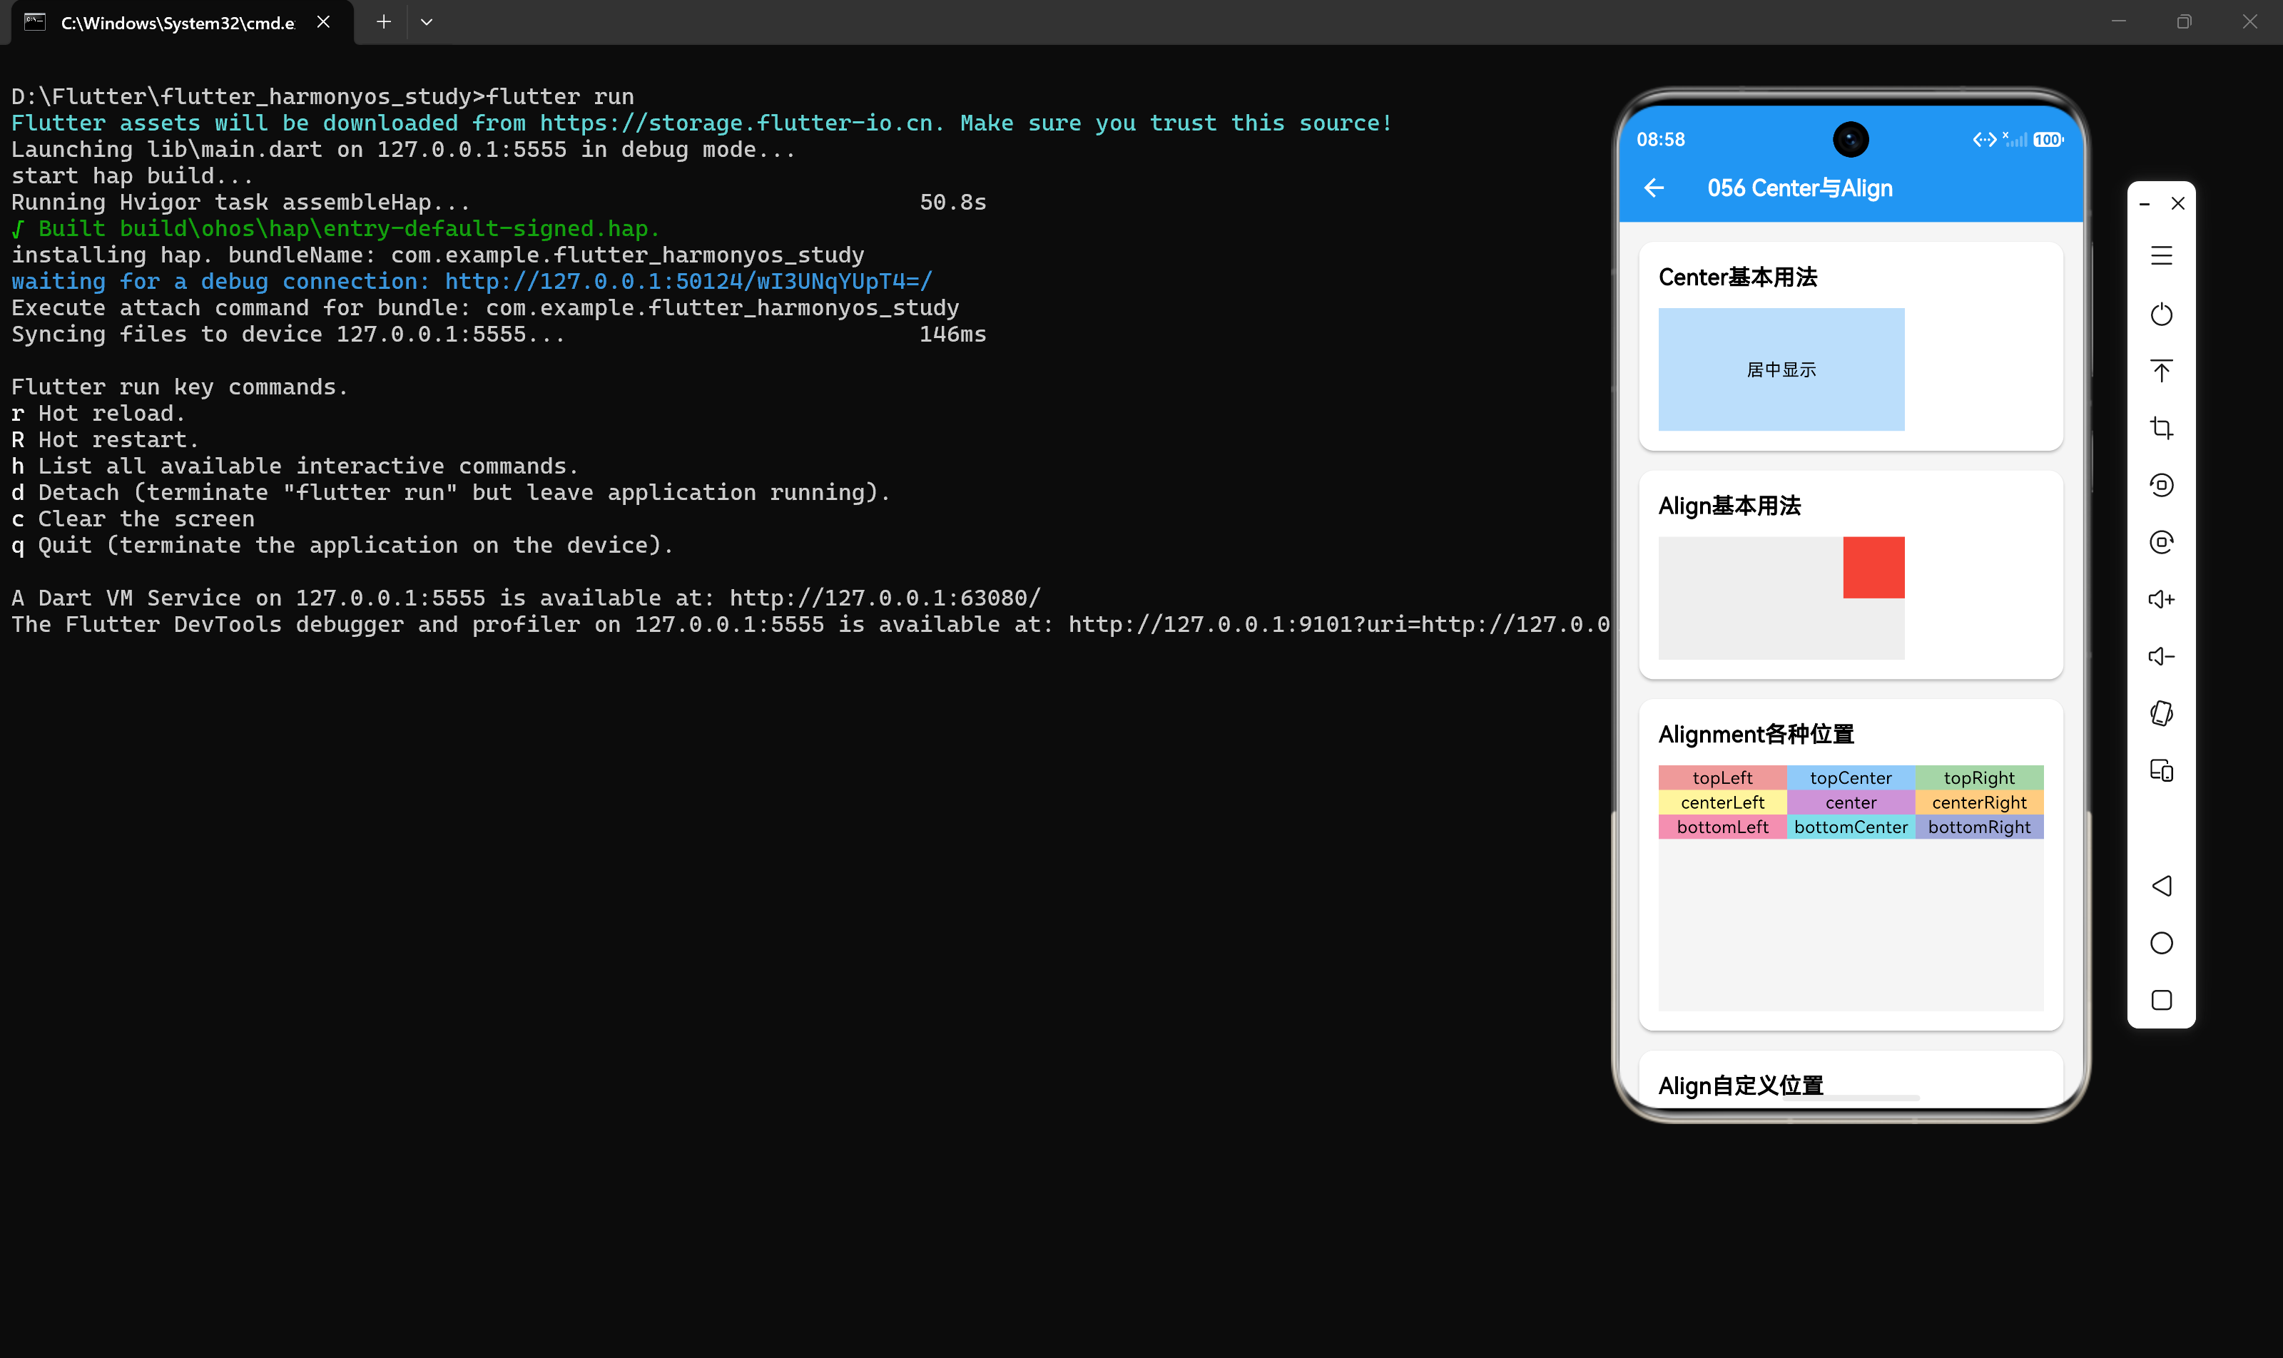
Task: Click the emulator upload/push file icon
Action: (2161, 371)
